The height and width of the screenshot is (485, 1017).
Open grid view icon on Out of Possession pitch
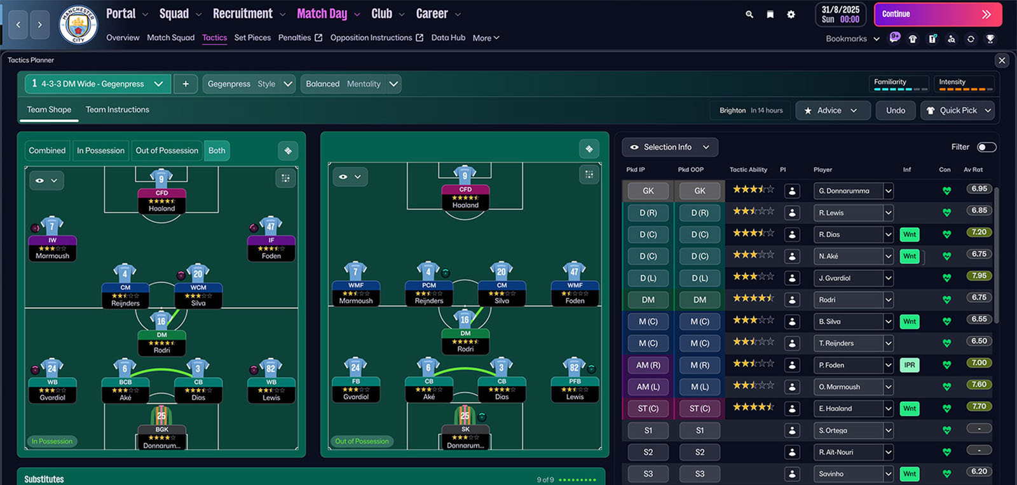click(x=589, y=174)
